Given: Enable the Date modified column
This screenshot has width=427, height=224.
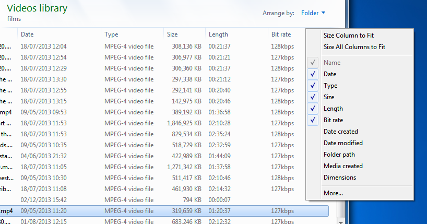Looking at the screenshot, I should [343, 143].
